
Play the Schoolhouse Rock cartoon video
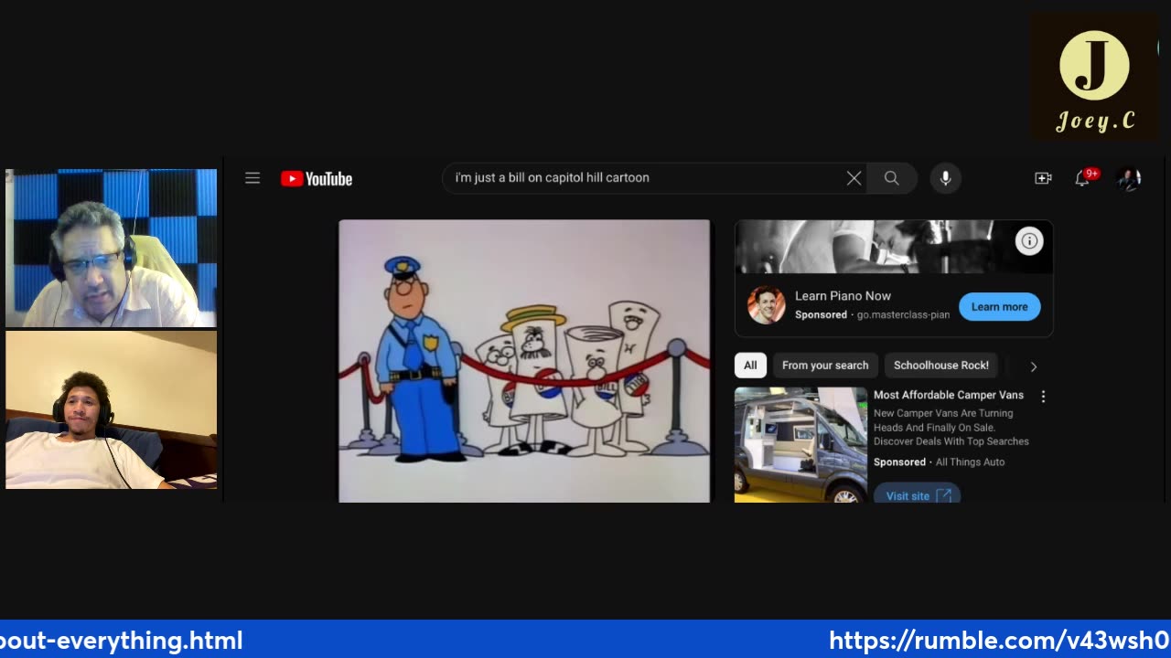pos(524,361)
